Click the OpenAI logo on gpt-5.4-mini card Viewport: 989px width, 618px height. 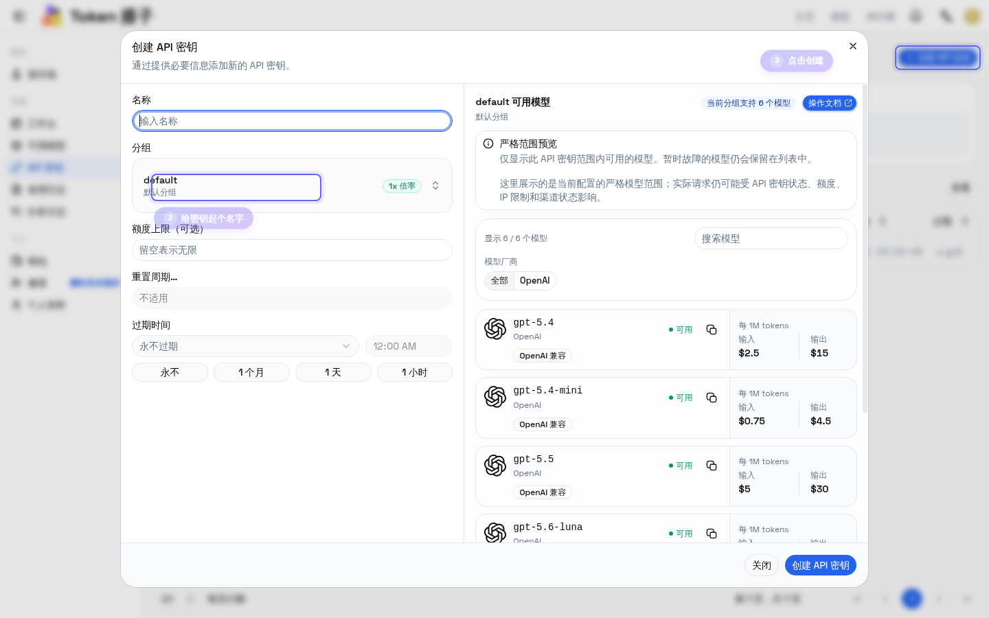pos(495,397)
